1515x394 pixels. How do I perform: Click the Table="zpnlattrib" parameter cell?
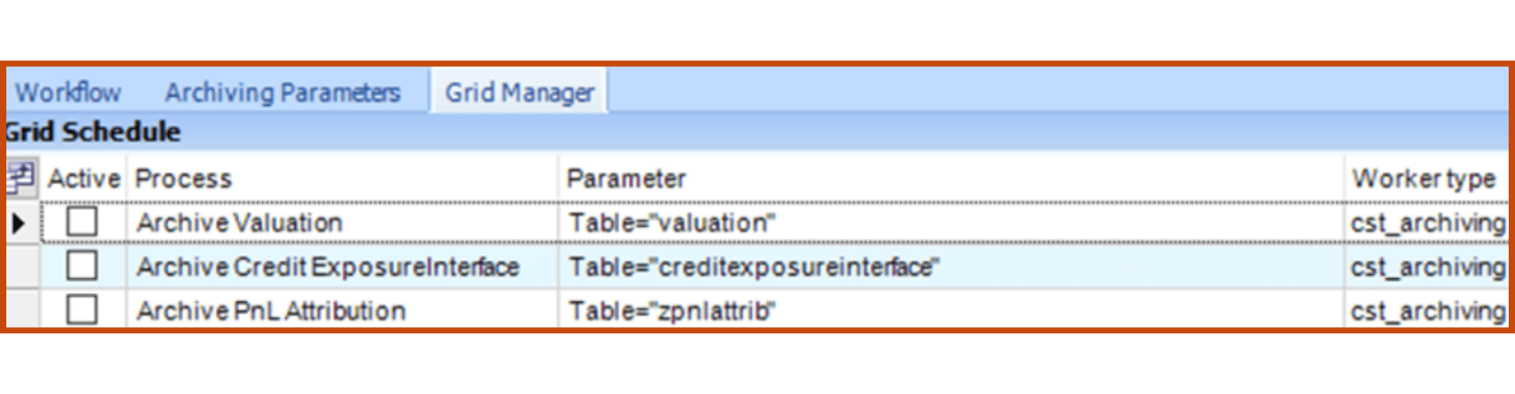(x=952, y=310)
